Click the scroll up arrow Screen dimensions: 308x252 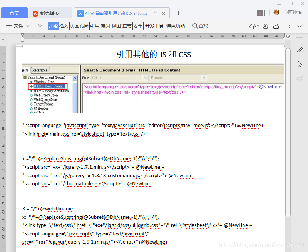point(288,44)
